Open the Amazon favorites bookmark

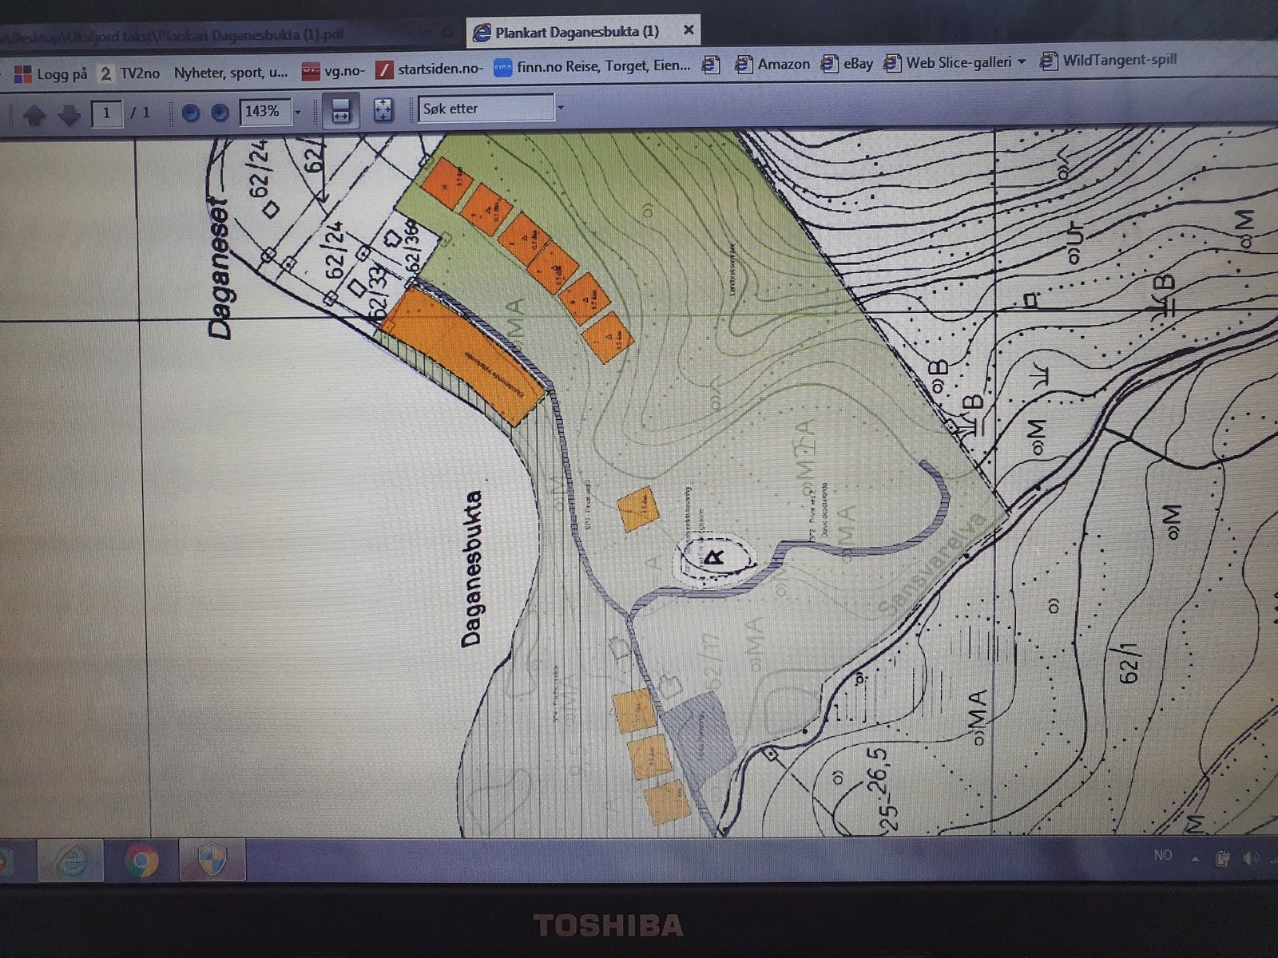click(x=772, y=64)
